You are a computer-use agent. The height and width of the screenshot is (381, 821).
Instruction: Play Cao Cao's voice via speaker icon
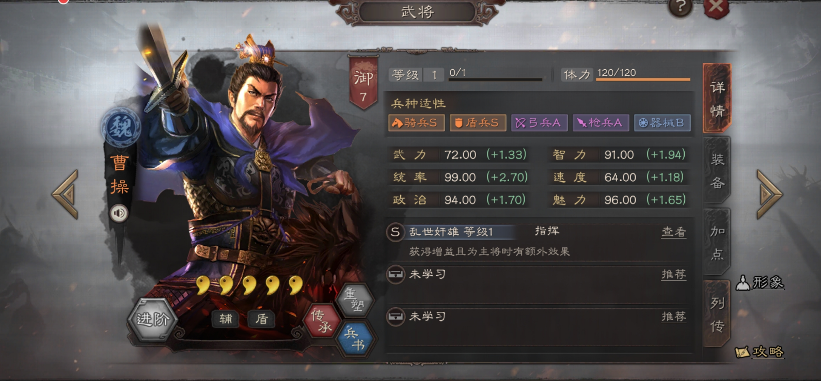click(119, 213)
